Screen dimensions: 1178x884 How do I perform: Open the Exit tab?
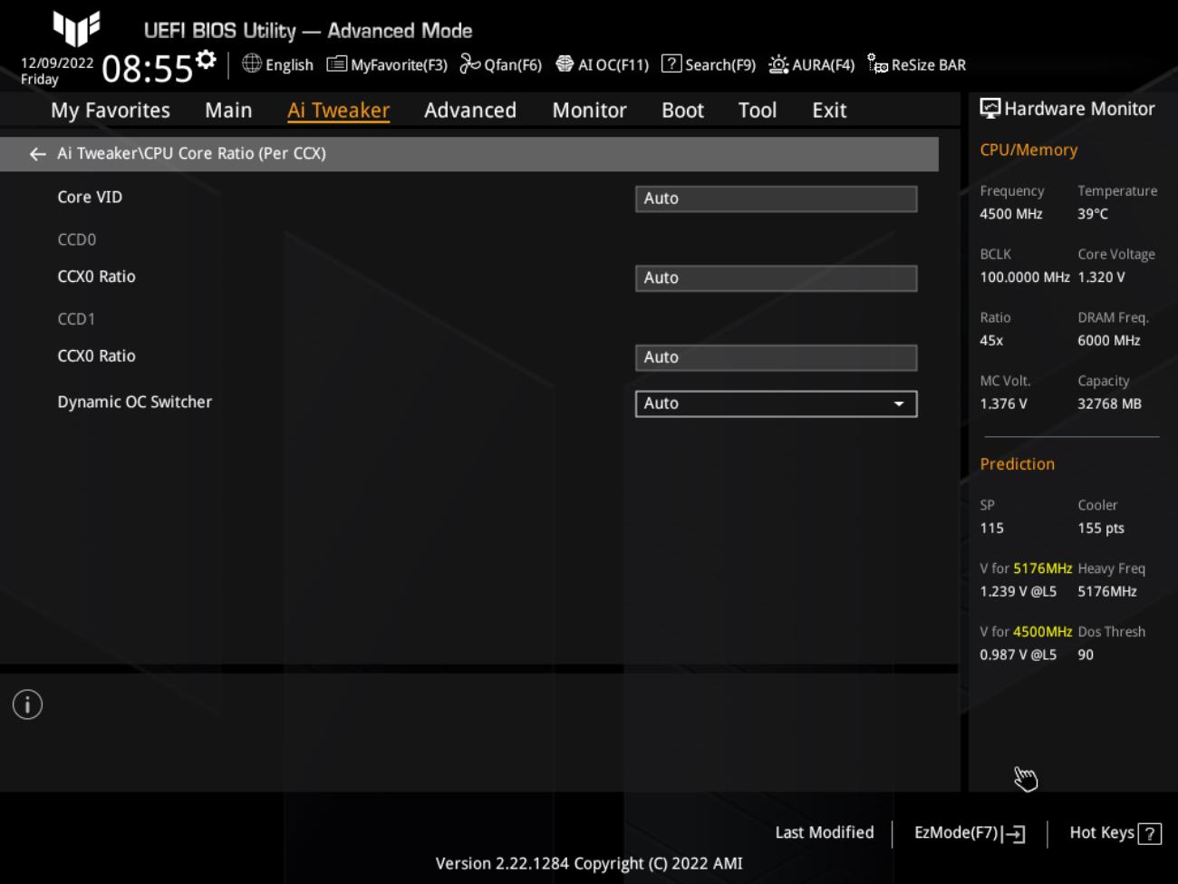click(x=829, y=111)
